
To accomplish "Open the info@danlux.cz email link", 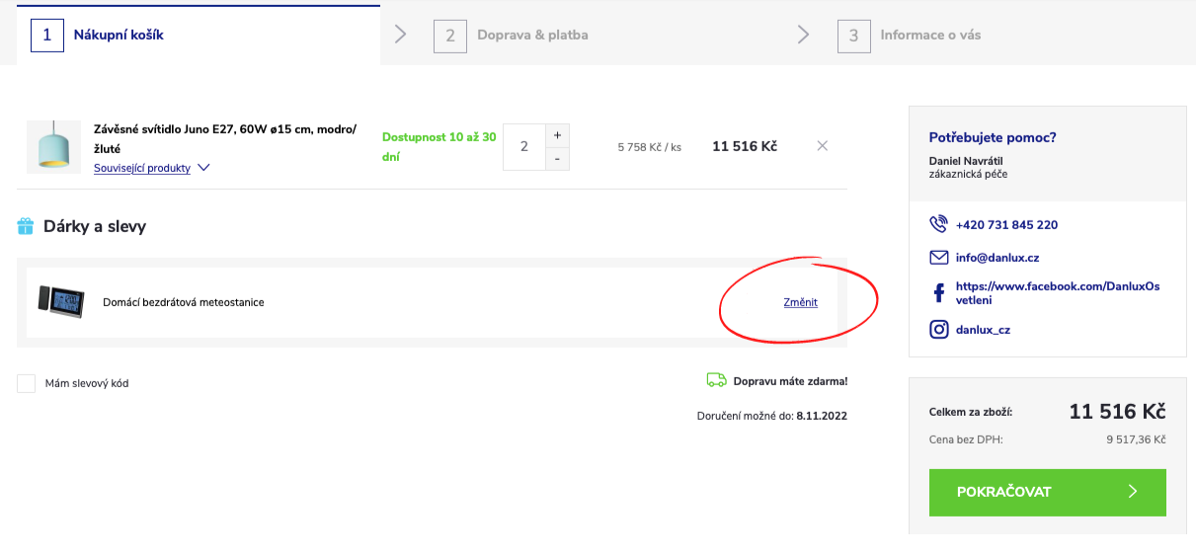I will click(x=997, y=258).
